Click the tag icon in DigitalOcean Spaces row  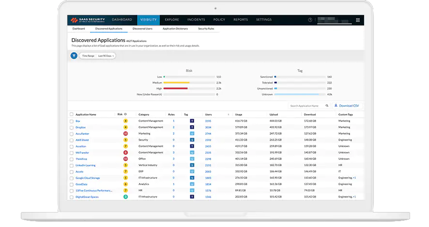pos(192,197)
